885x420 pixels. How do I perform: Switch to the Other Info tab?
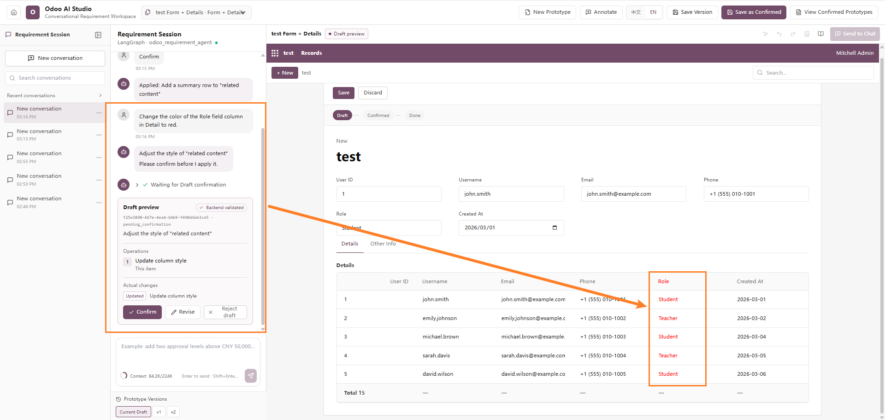click(x=383, y=244)
